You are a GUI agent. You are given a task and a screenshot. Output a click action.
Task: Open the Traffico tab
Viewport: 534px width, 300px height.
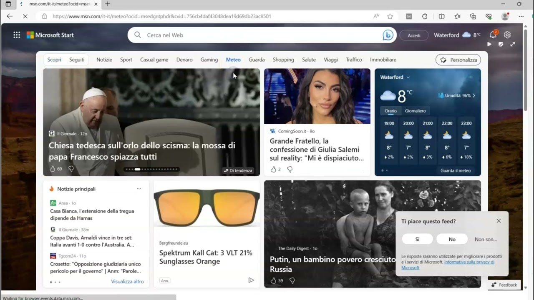pyautogui.click(x=354, y=60)
